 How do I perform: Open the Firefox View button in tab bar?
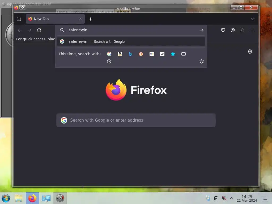coord(19,19)
